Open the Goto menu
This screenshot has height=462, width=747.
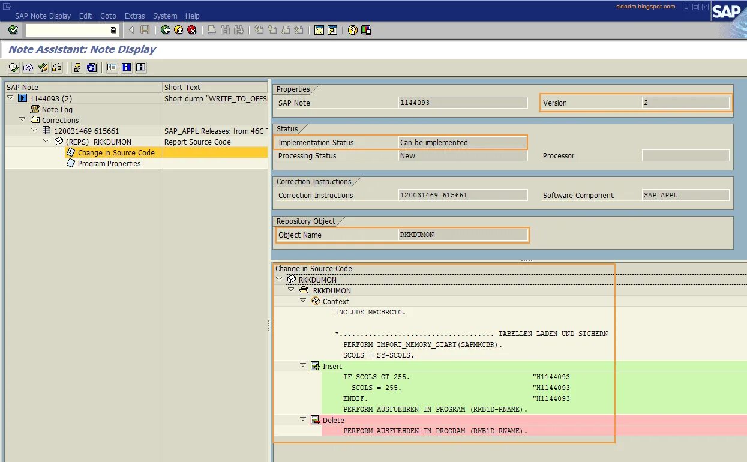tap(108, 16)
